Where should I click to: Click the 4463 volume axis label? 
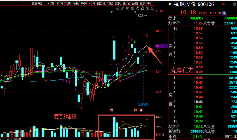(159, 117)
